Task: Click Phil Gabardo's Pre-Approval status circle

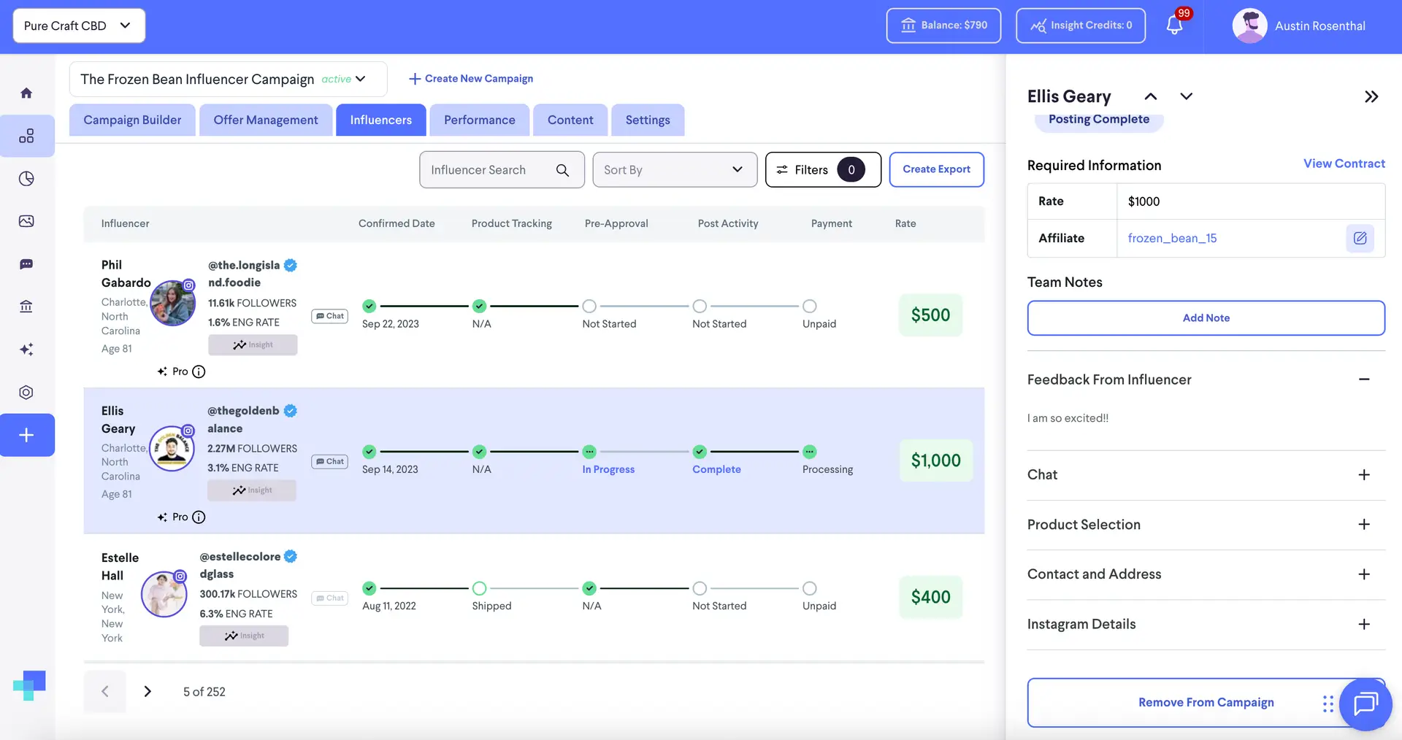Action: [x=589, y=306]
